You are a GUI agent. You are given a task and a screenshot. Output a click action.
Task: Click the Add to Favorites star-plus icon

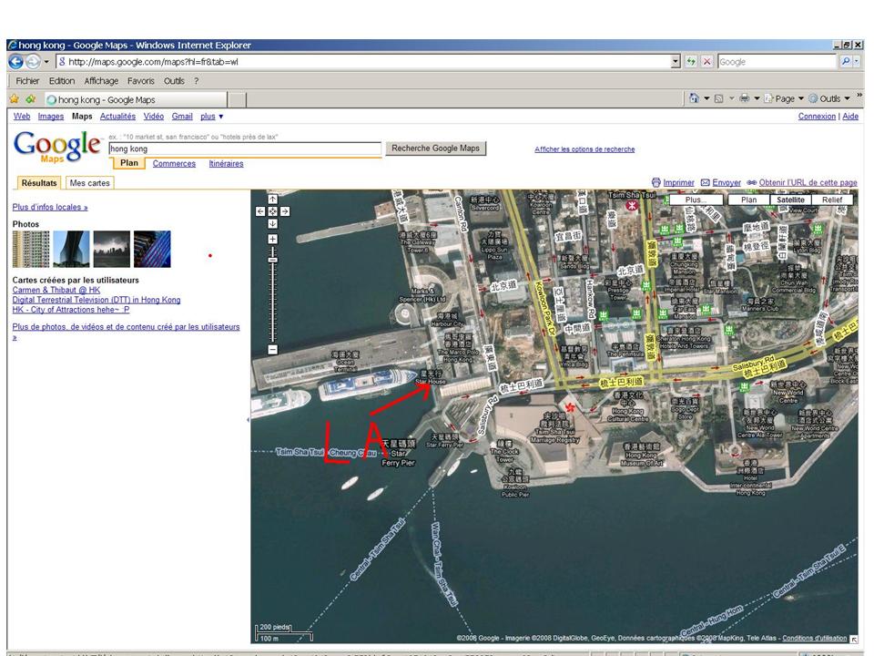point(31,99)
